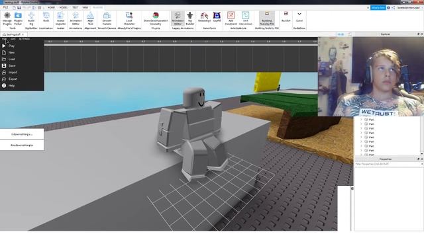Activate the GapFill plugin

click(217, 17)
